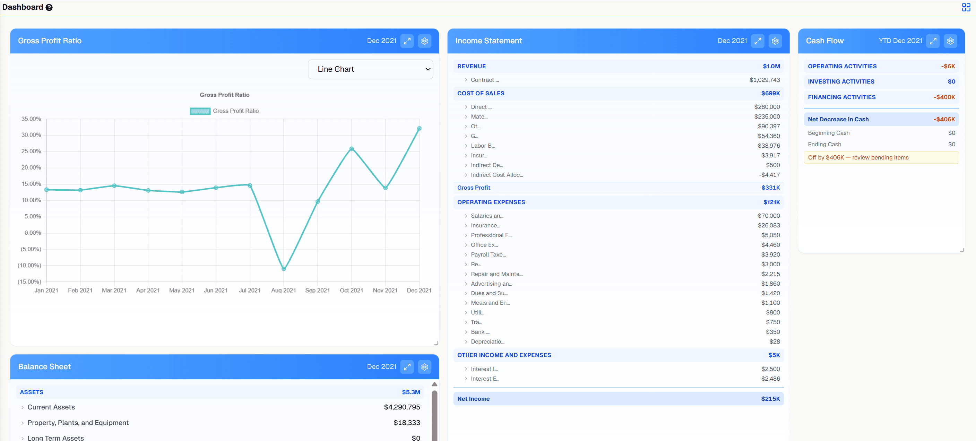Image resolution: width=976 pixels, height=441 pixels.
Task: Click the Cash Flow YTD Dec 2021 label
Action: pyautogui.click(x=900, y=41)
